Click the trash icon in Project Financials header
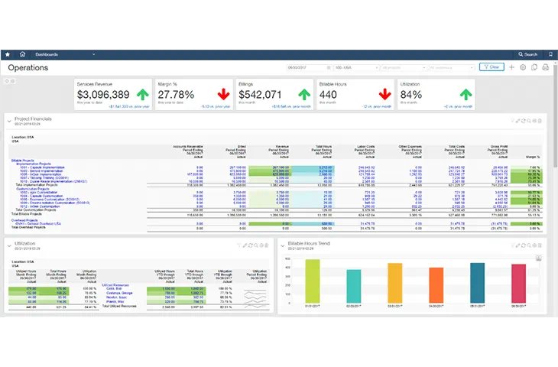 click(x=540, y=121)
